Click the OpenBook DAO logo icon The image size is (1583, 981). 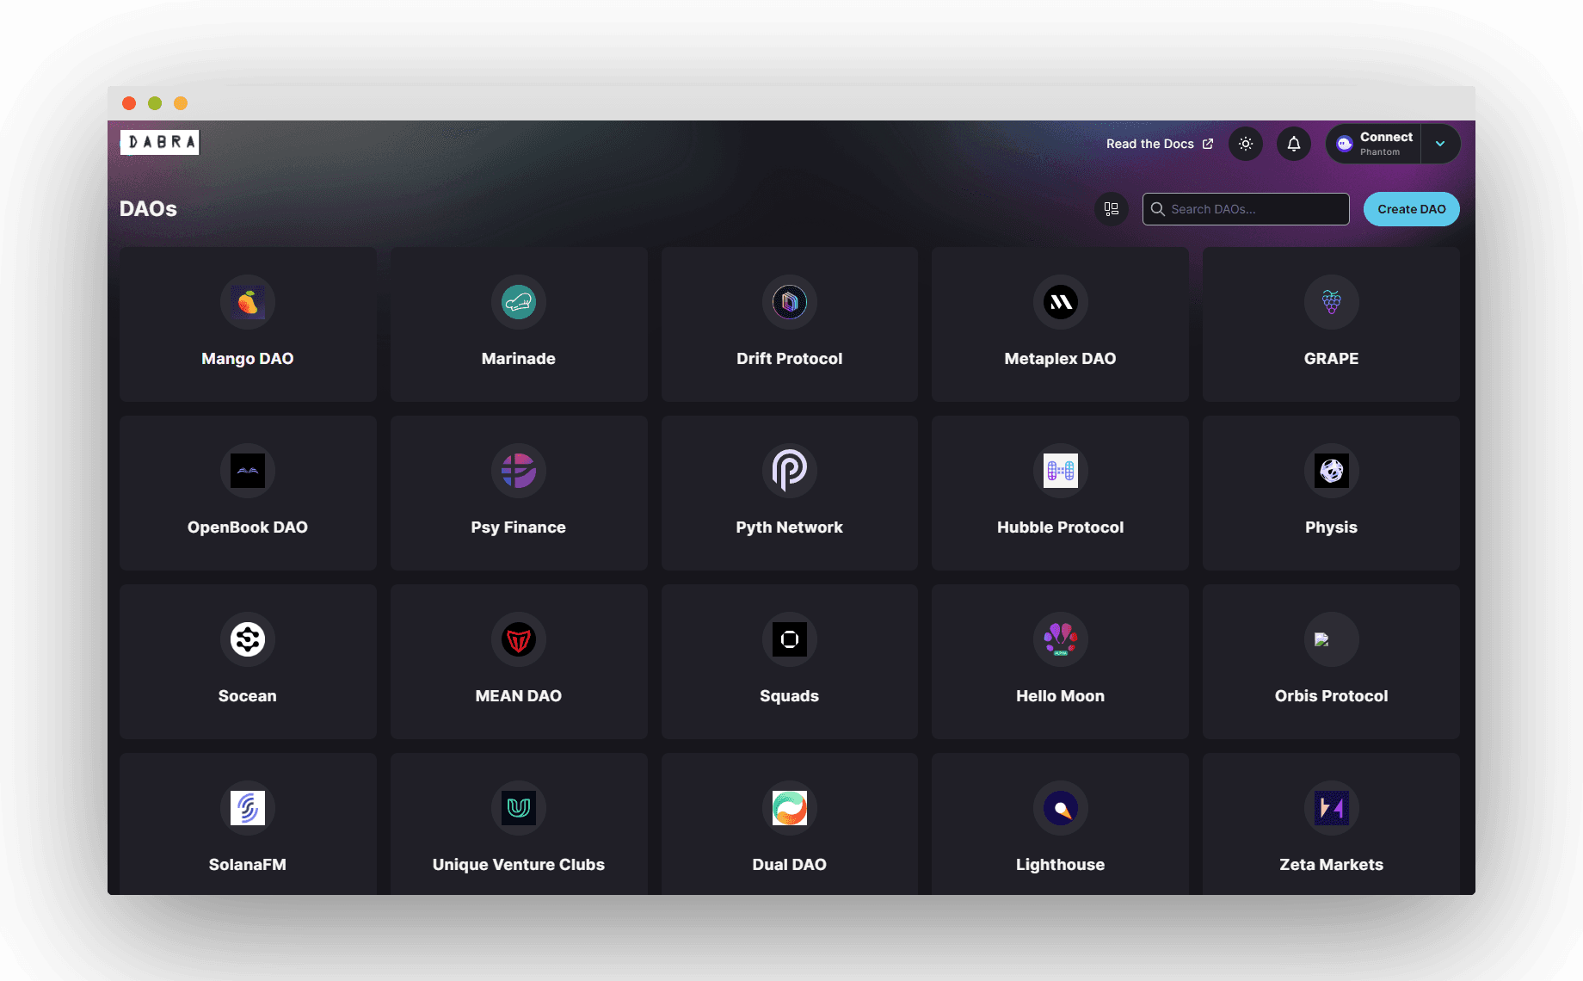pyautogui.click(x=248, y=471)
